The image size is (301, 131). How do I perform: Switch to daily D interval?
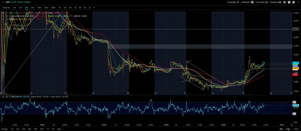click(x=75, y=8)
